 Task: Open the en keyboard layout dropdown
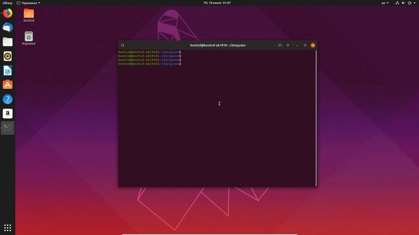point(385,3)
